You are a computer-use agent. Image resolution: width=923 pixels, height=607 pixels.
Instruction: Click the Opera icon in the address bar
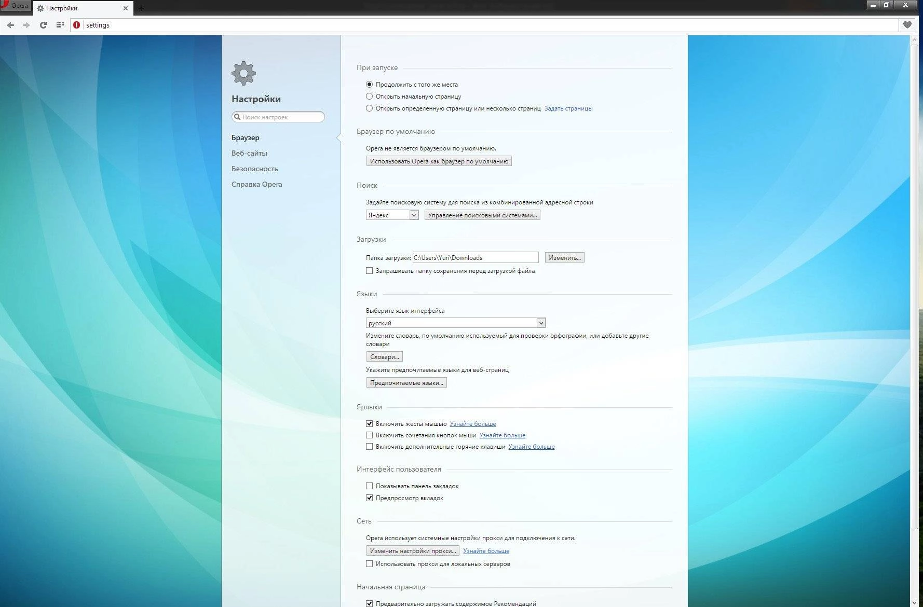[77, 25]
